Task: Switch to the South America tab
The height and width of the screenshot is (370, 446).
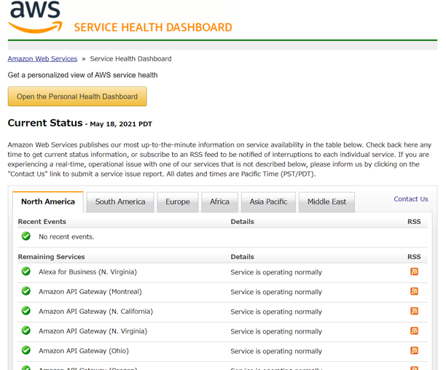Action: tap(120, 202)
